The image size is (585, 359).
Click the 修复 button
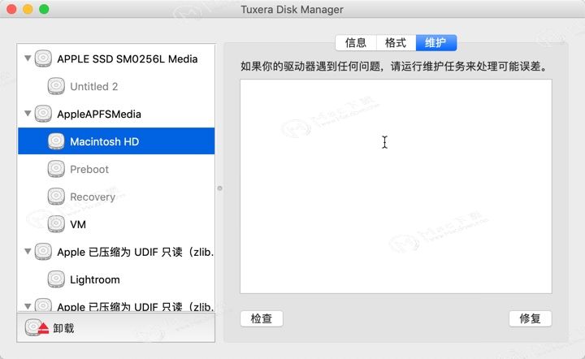[x=530, y=318]
